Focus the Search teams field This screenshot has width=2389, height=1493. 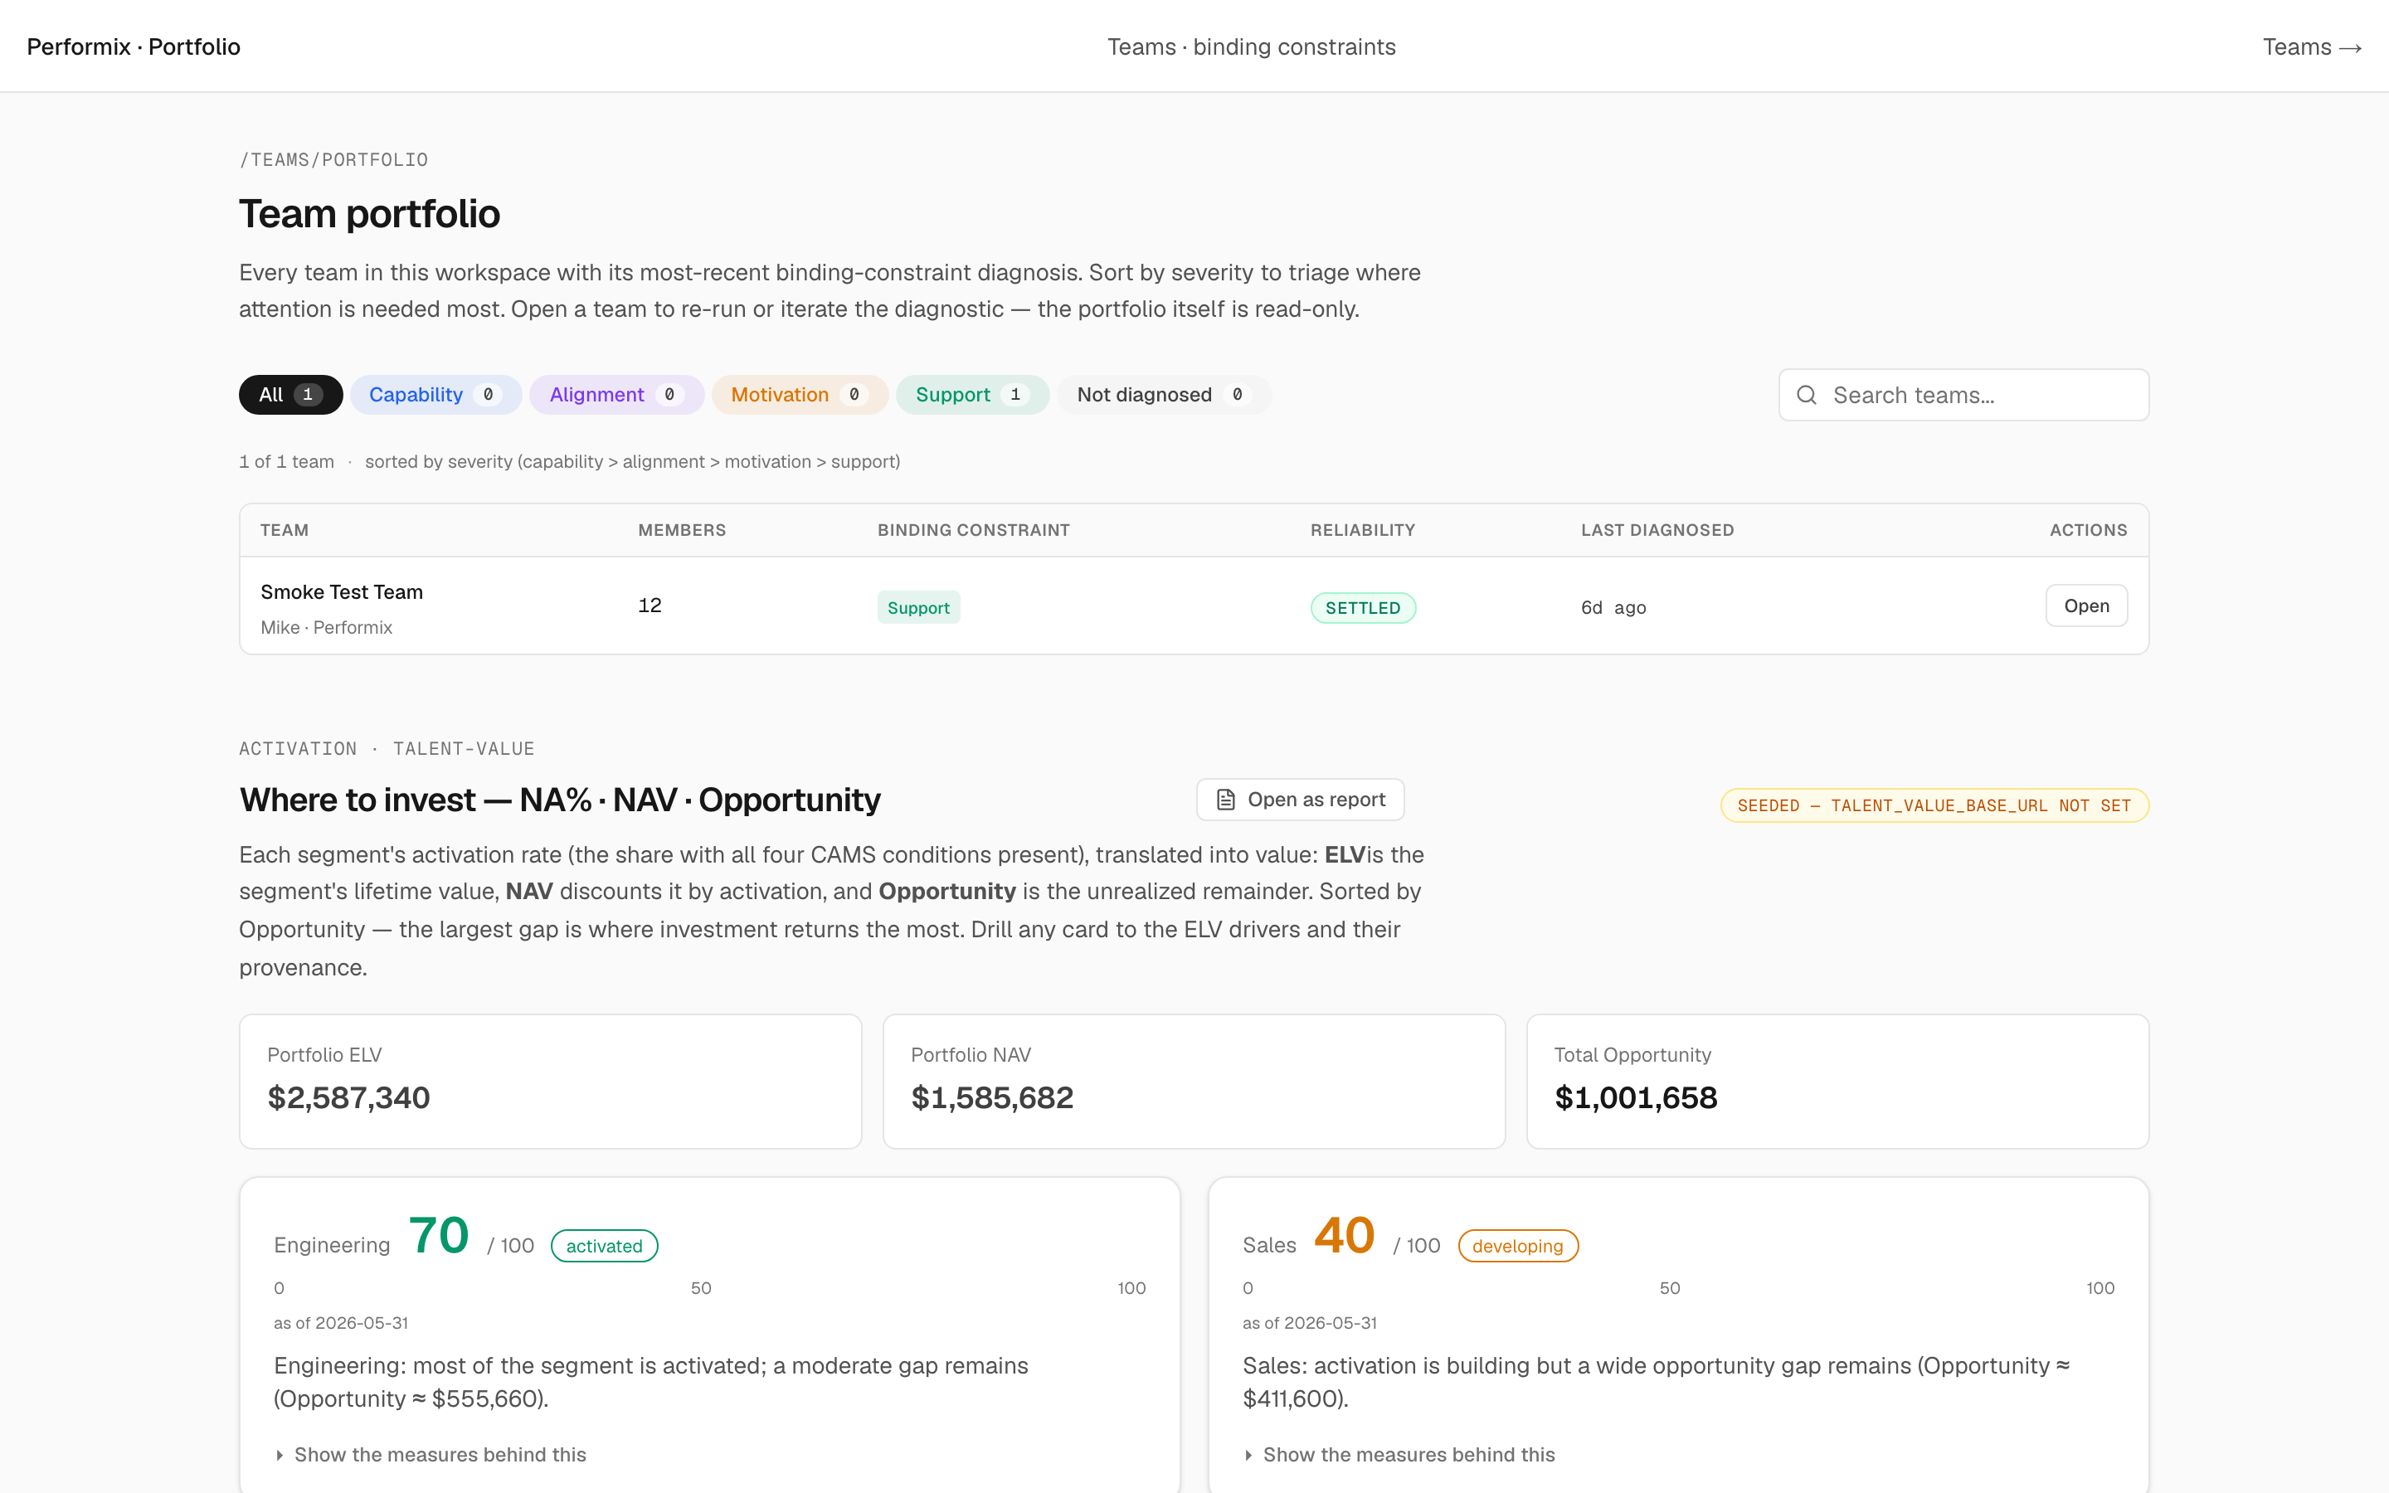(1963, 395)
